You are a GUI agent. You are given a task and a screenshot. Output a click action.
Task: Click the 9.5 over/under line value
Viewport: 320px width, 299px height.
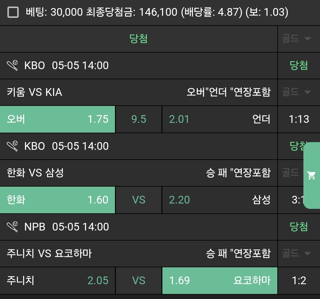pos(139,119)
